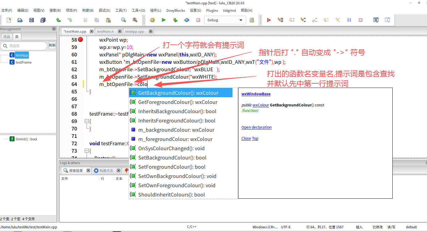Toggle the breakpoint on line 58

81,40
